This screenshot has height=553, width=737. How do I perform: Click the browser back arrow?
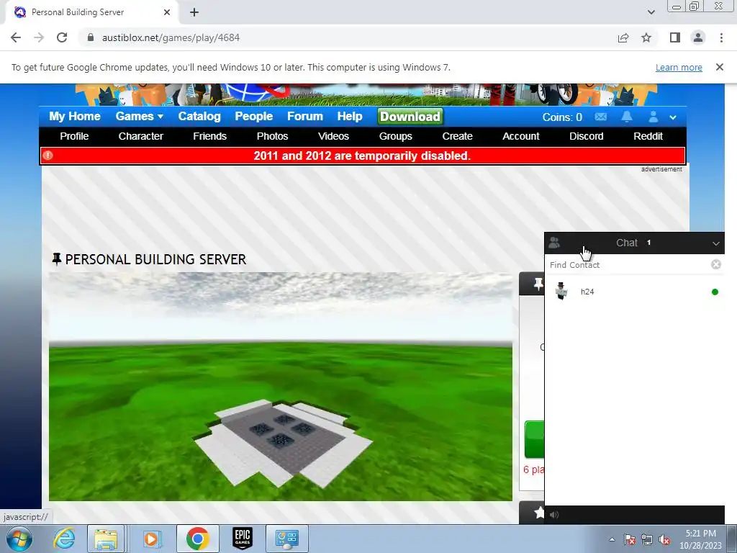[16, 37]
